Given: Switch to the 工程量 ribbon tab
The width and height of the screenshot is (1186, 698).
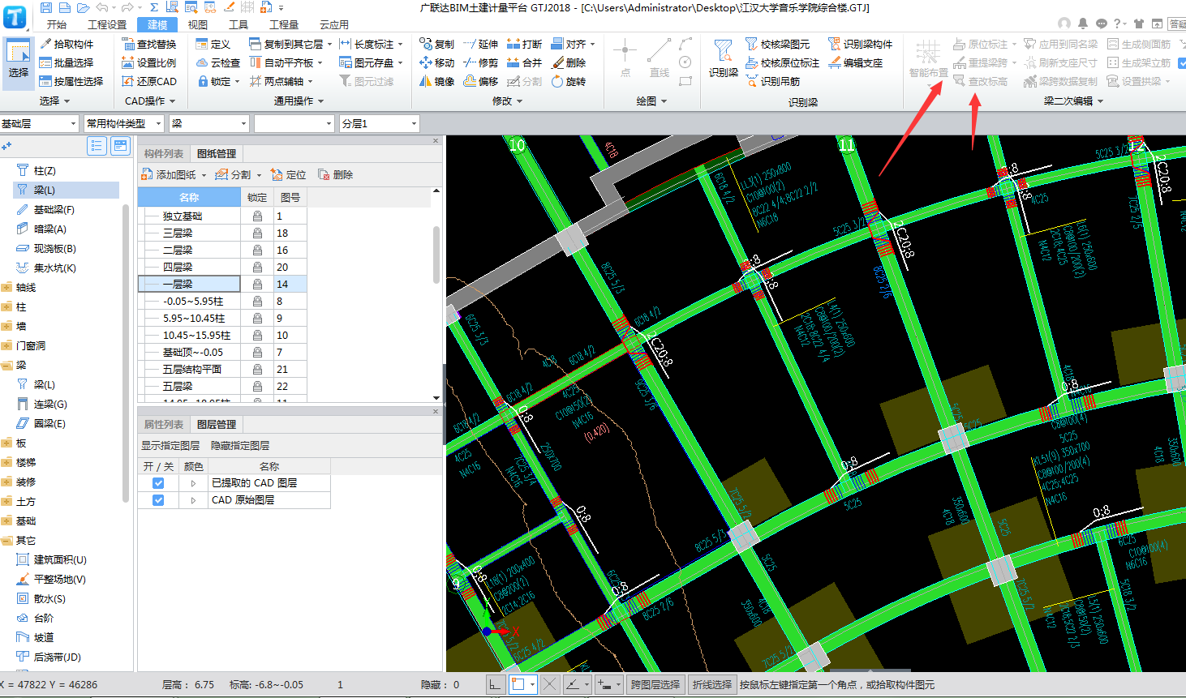Looking at the screenshot, I should (284, 24).
